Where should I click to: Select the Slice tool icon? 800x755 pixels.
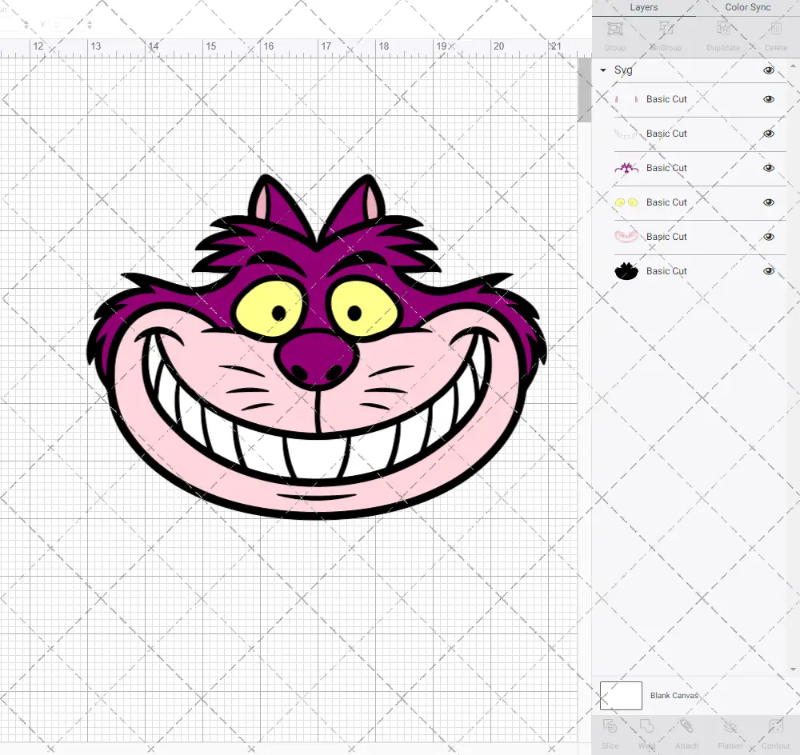click(610, 726)
